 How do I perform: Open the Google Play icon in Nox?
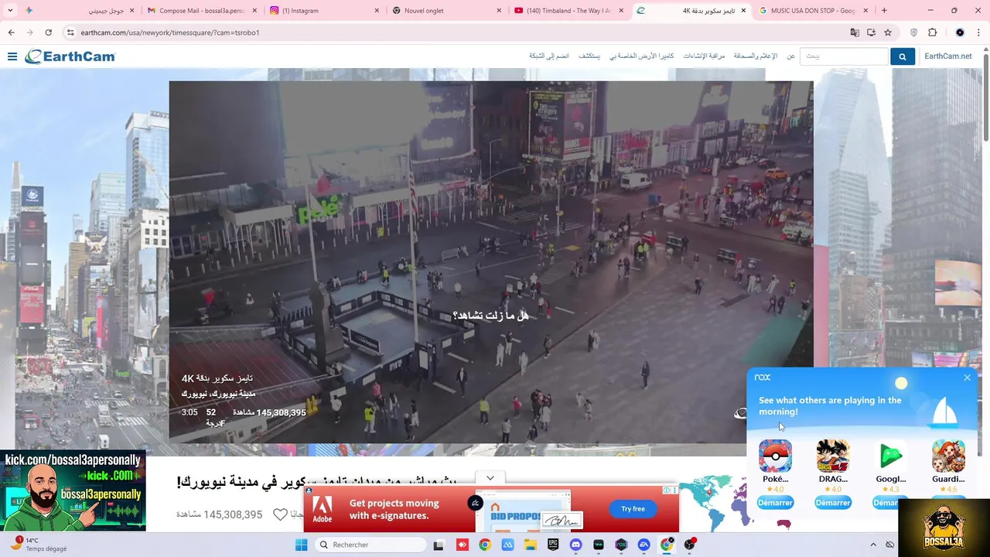tap(890, 456)
